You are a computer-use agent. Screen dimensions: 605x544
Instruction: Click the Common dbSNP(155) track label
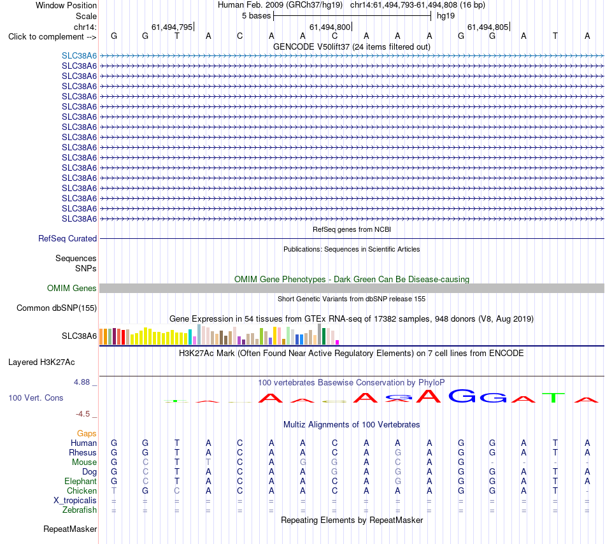point(56,308)
